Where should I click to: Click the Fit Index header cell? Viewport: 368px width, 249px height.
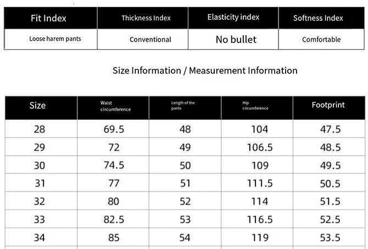[48, 18]
